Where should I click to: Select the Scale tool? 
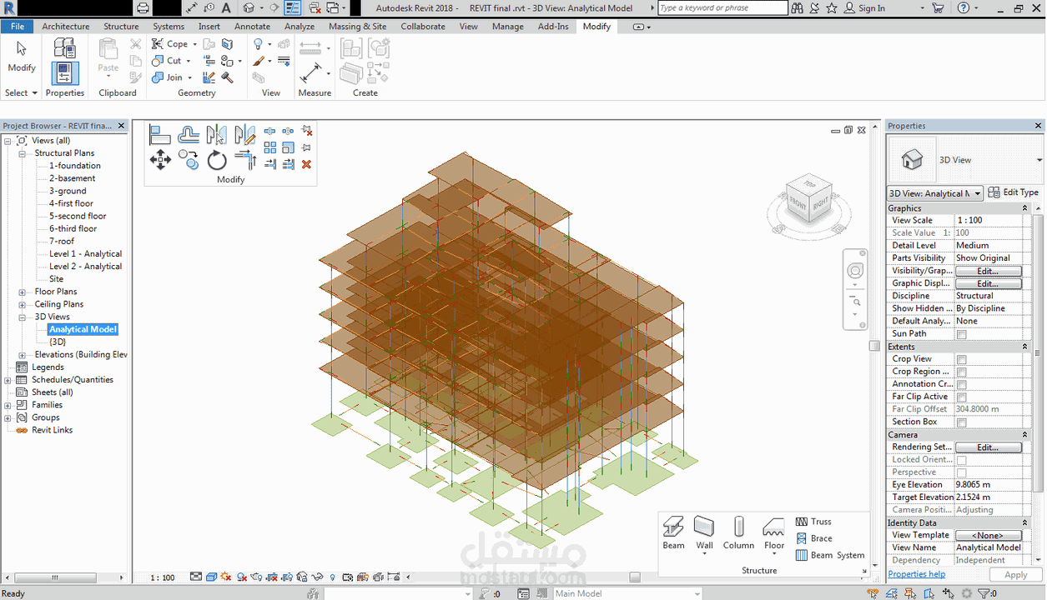[x=288, y=147]
